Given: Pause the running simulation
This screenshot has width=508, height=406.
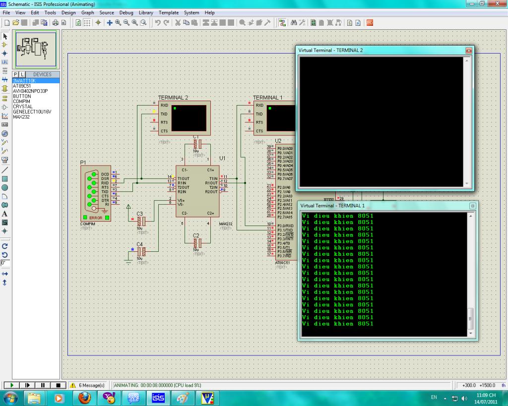Looking at the screenshot, I should pos(43,385).
